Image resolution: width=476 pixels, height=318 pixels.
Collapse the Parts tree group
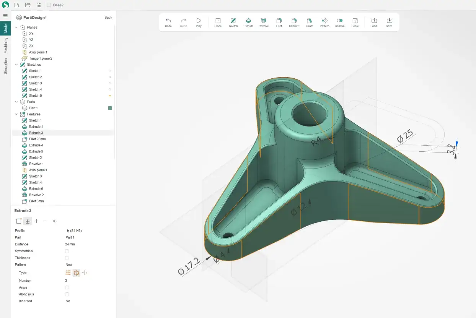[x=16, y=102]
